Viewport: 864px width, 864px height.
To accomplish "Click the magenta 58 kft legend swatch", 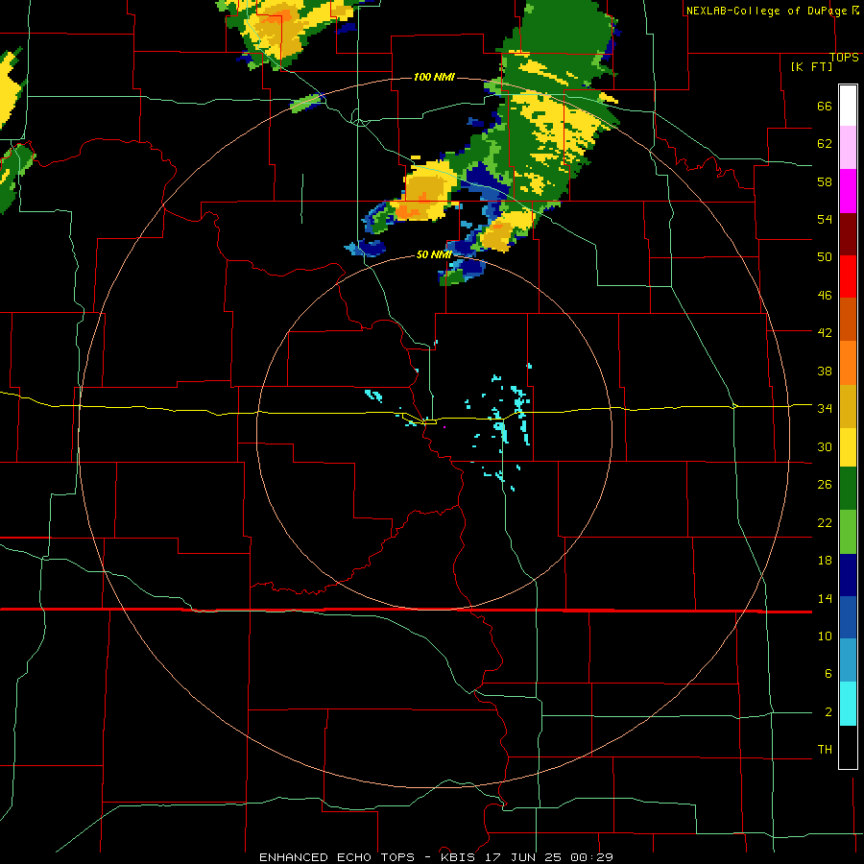I will click(x=848, y=191).
